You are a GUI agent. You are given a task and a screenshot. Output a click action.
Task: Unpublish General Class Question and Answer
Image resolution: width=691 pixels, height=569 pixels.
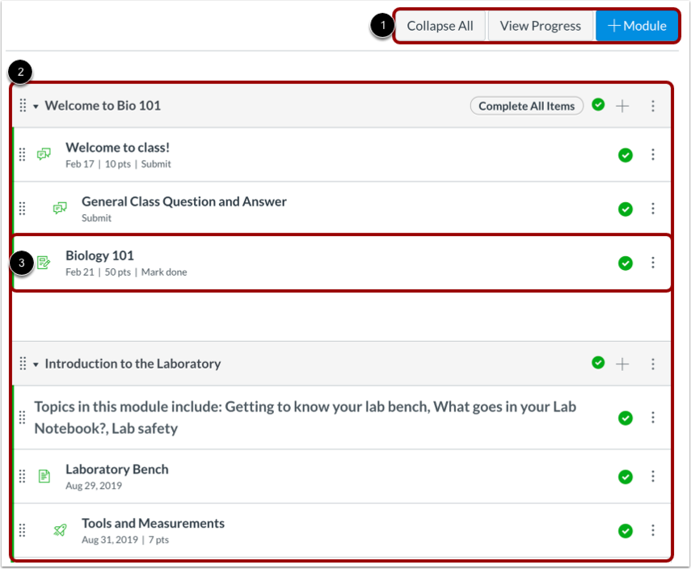pos(626,209)
